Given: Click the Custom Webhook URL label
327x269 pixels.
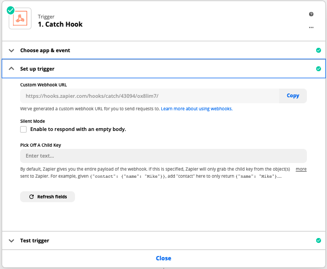Looking at the screenshot, I should click(x=43, y=85).
